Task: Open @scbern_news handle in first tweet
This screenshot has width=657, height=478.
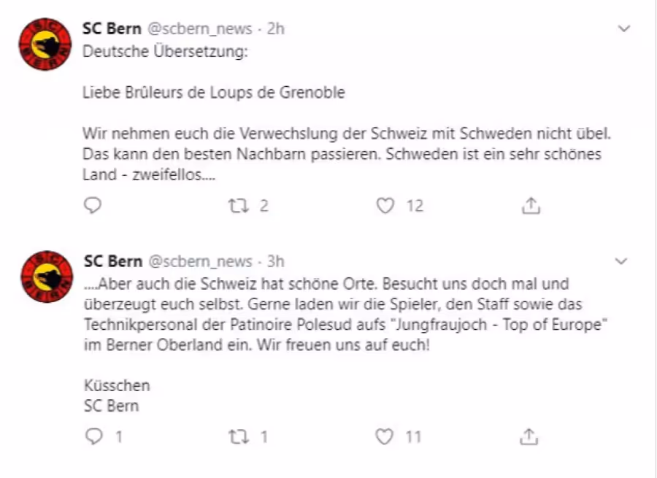Action: point(199,28)
